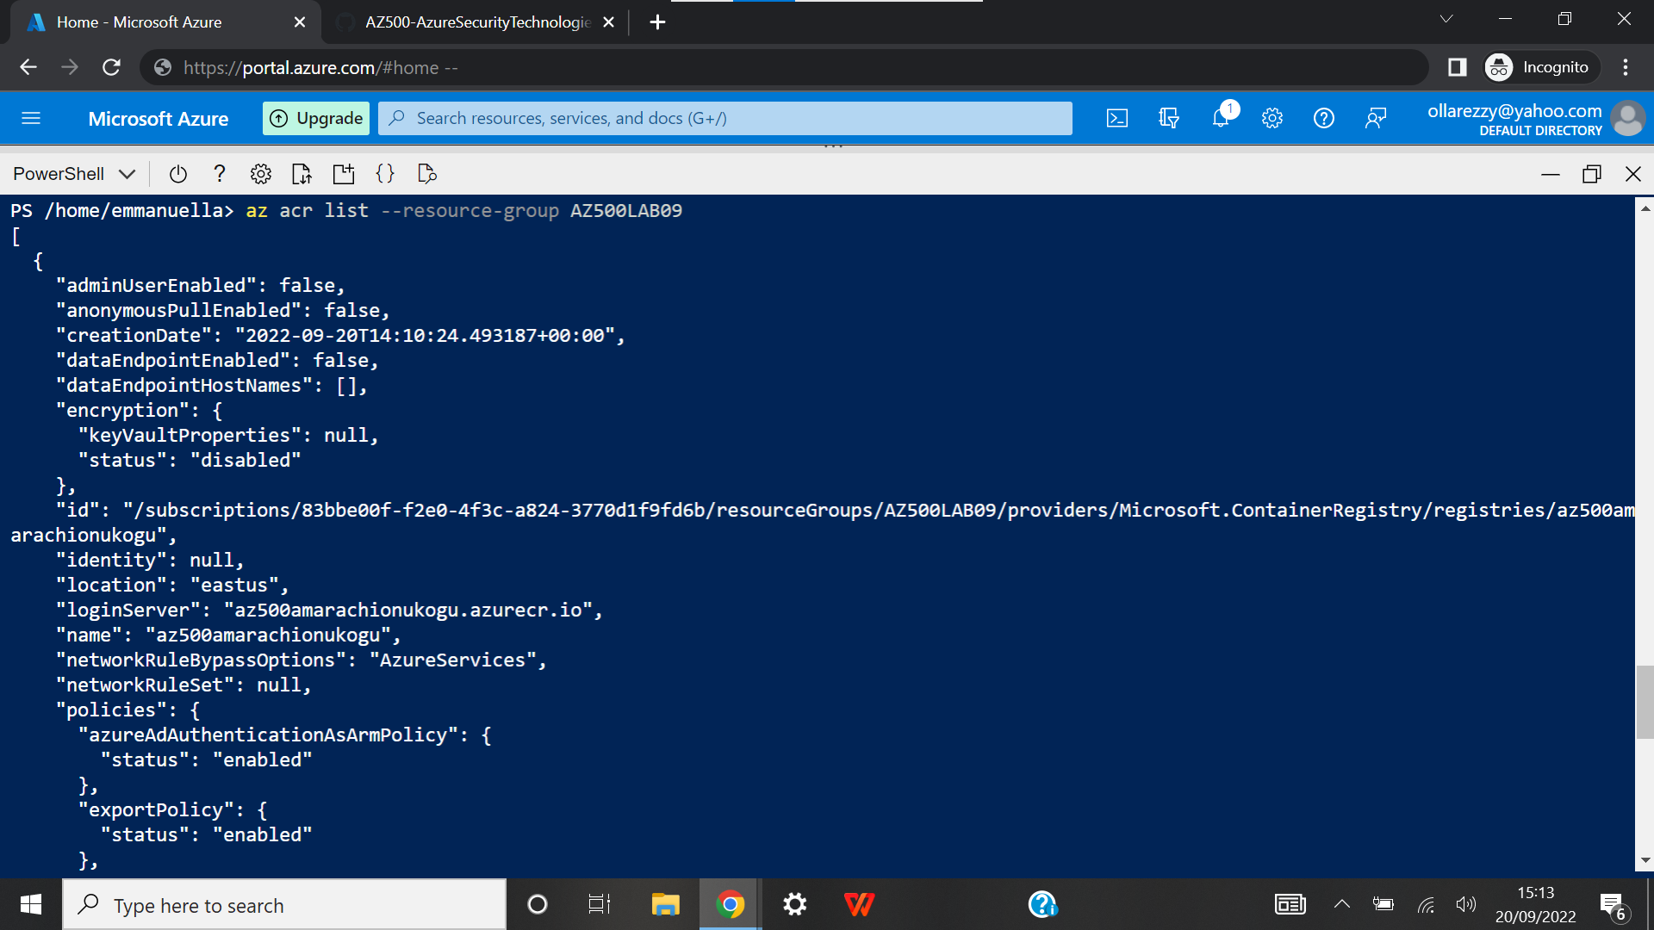Open the Cloud Shell editor braces icon
The width and height of the screenshot is (1654, 930).
385,174
